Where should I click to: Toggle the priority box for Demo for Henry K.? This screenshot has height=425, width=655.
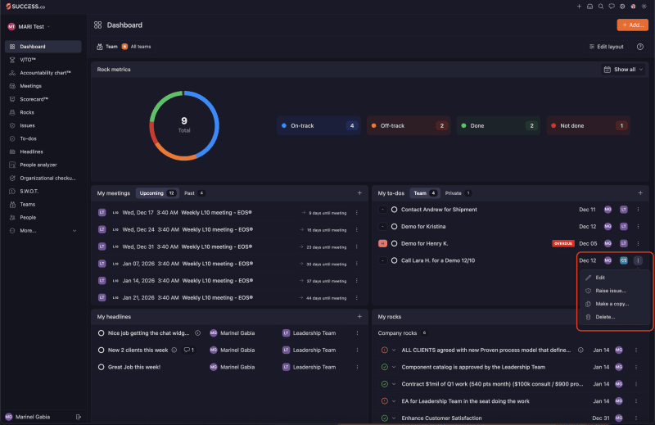[382, 244]
